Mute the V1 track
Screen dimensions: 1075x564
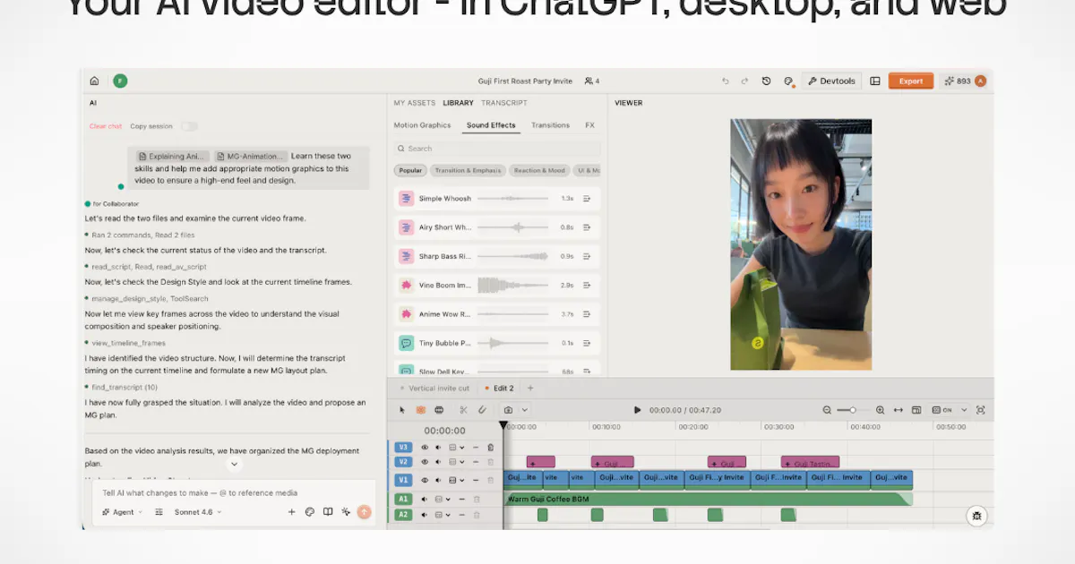[438, 480]
